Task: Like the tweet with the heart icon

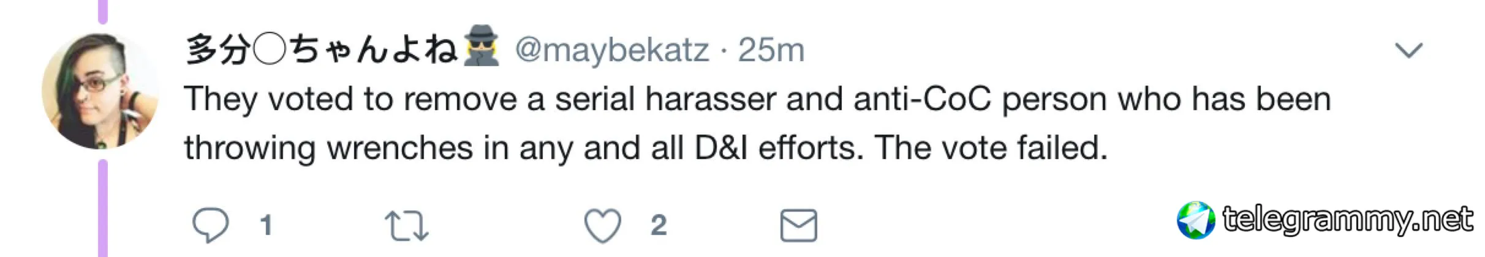Action: [603, 225]
